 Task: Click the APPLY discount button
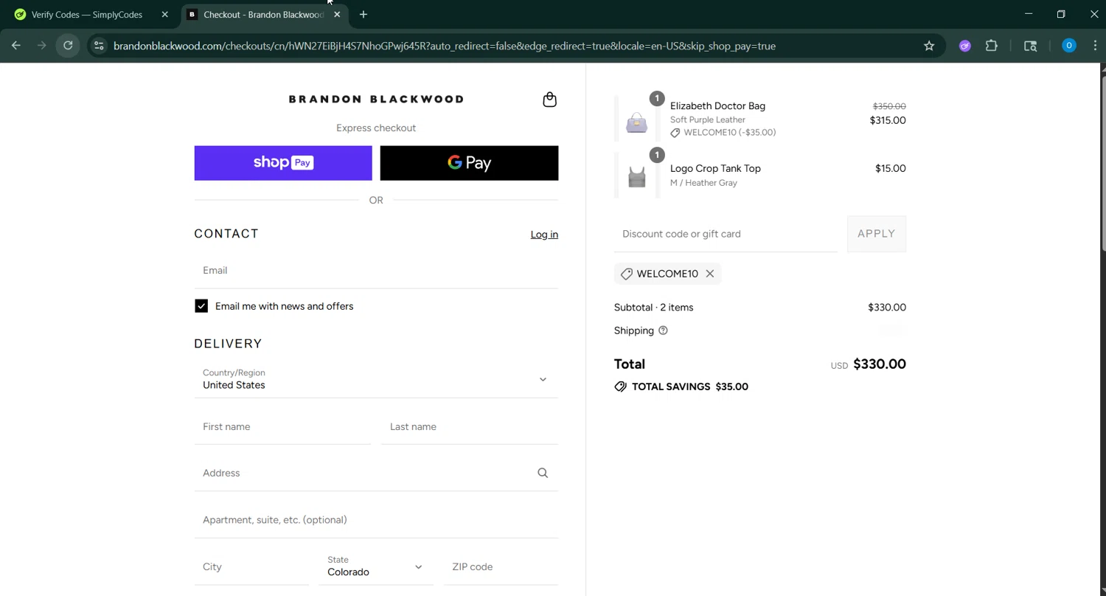876,234
